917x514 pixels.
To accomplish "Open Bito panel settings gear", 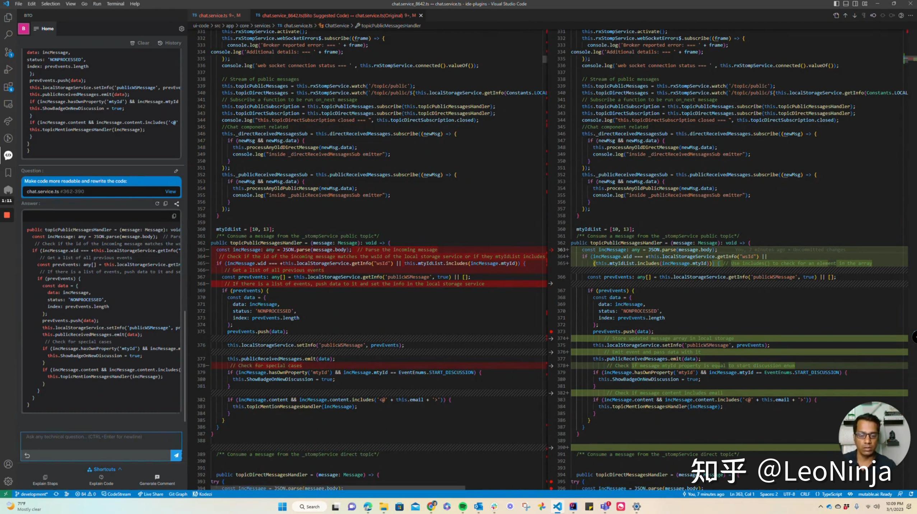I will (x=181, y=29).
